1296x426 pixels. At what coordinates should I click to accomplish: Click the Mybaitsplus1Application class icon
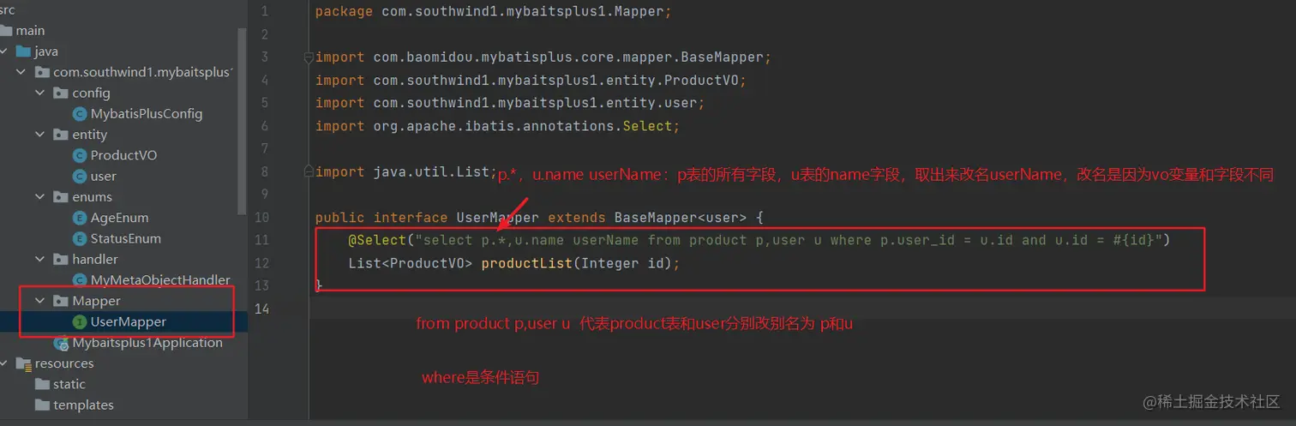[x=61, y=343]
